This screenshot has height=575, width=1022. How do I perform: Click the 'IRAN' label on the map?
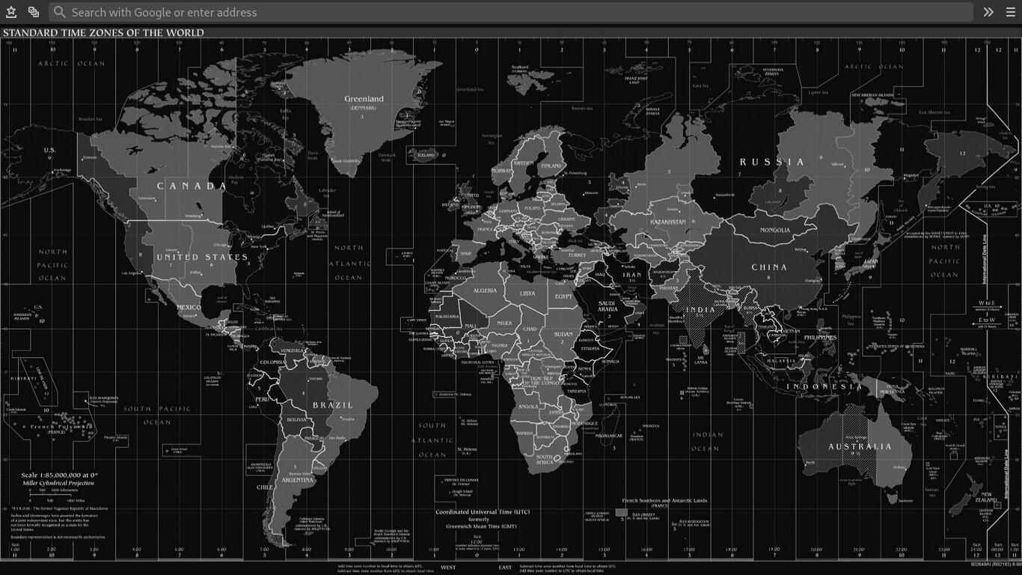[x=632, y=275]
